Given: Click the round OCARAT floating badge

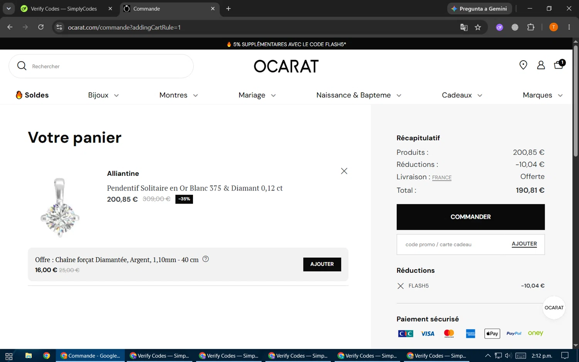Looking at the screenshot, I should (x=554, y=308).
